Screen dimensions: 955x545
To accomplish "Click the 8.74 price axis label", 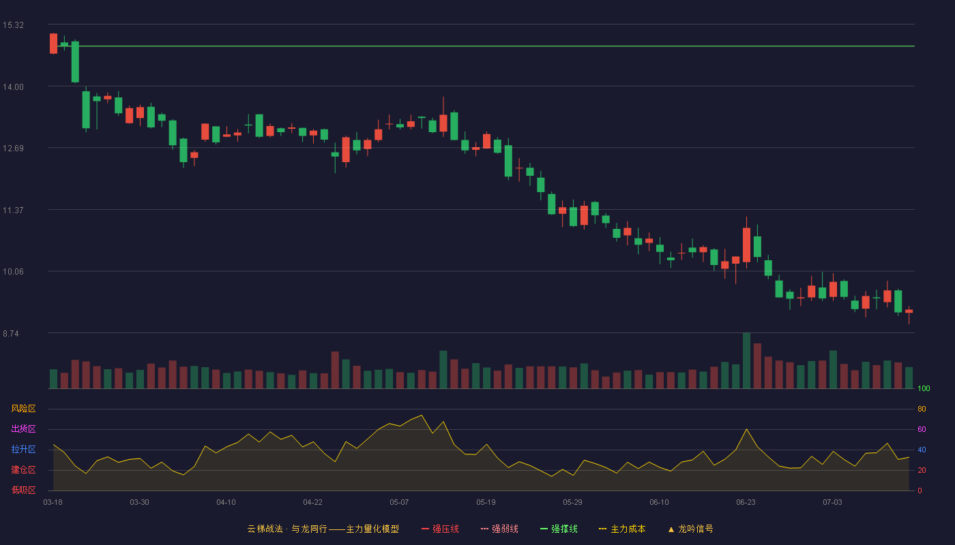I will click(11, 334).
